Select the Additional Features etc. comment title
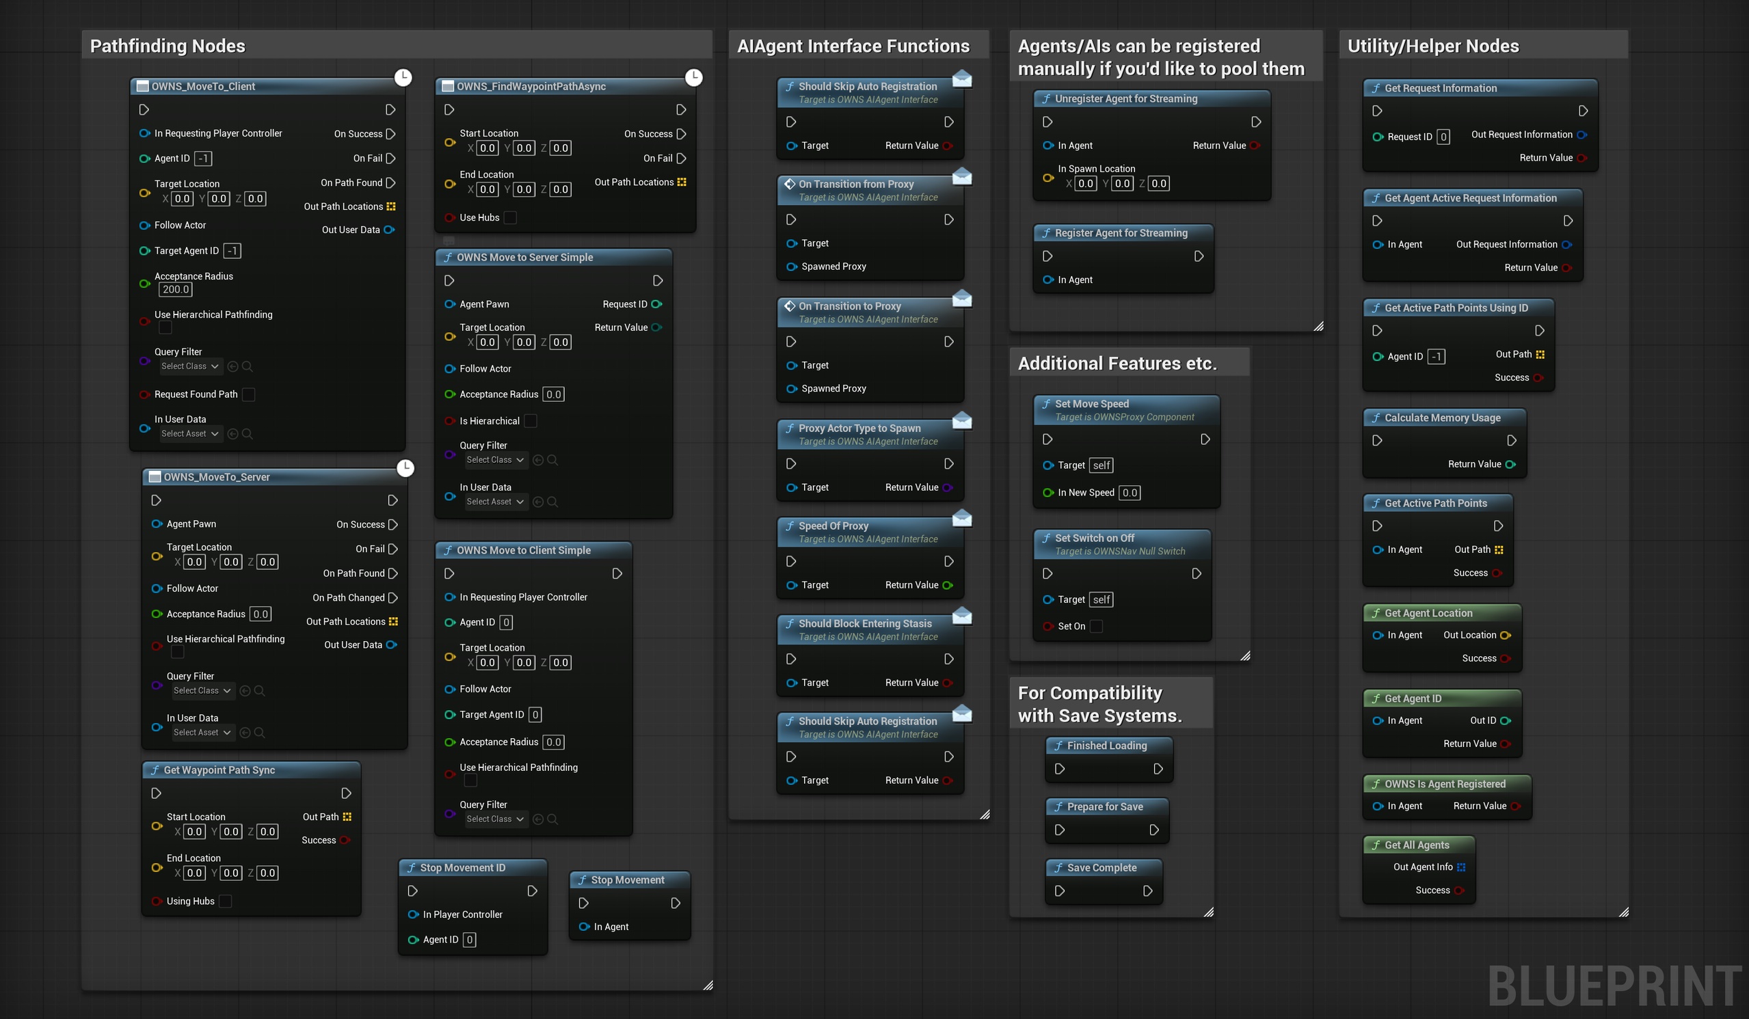Viewport: 1749px width, 1019px height. [x=1117, y=364]
